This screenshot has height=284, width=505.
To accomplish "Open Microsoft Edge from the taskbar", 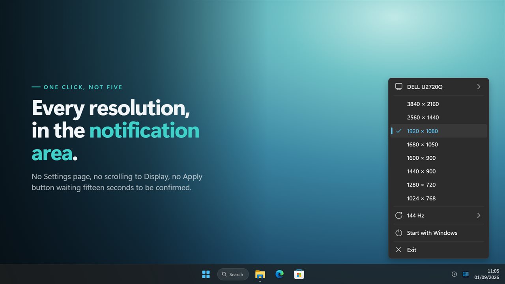I will (x=279, y=274).
